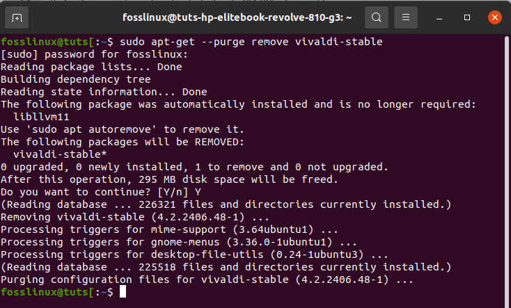Open a new terminal tab
Image resolution: width=511 pixels, height=308 pixels.
tap(17, 16)
